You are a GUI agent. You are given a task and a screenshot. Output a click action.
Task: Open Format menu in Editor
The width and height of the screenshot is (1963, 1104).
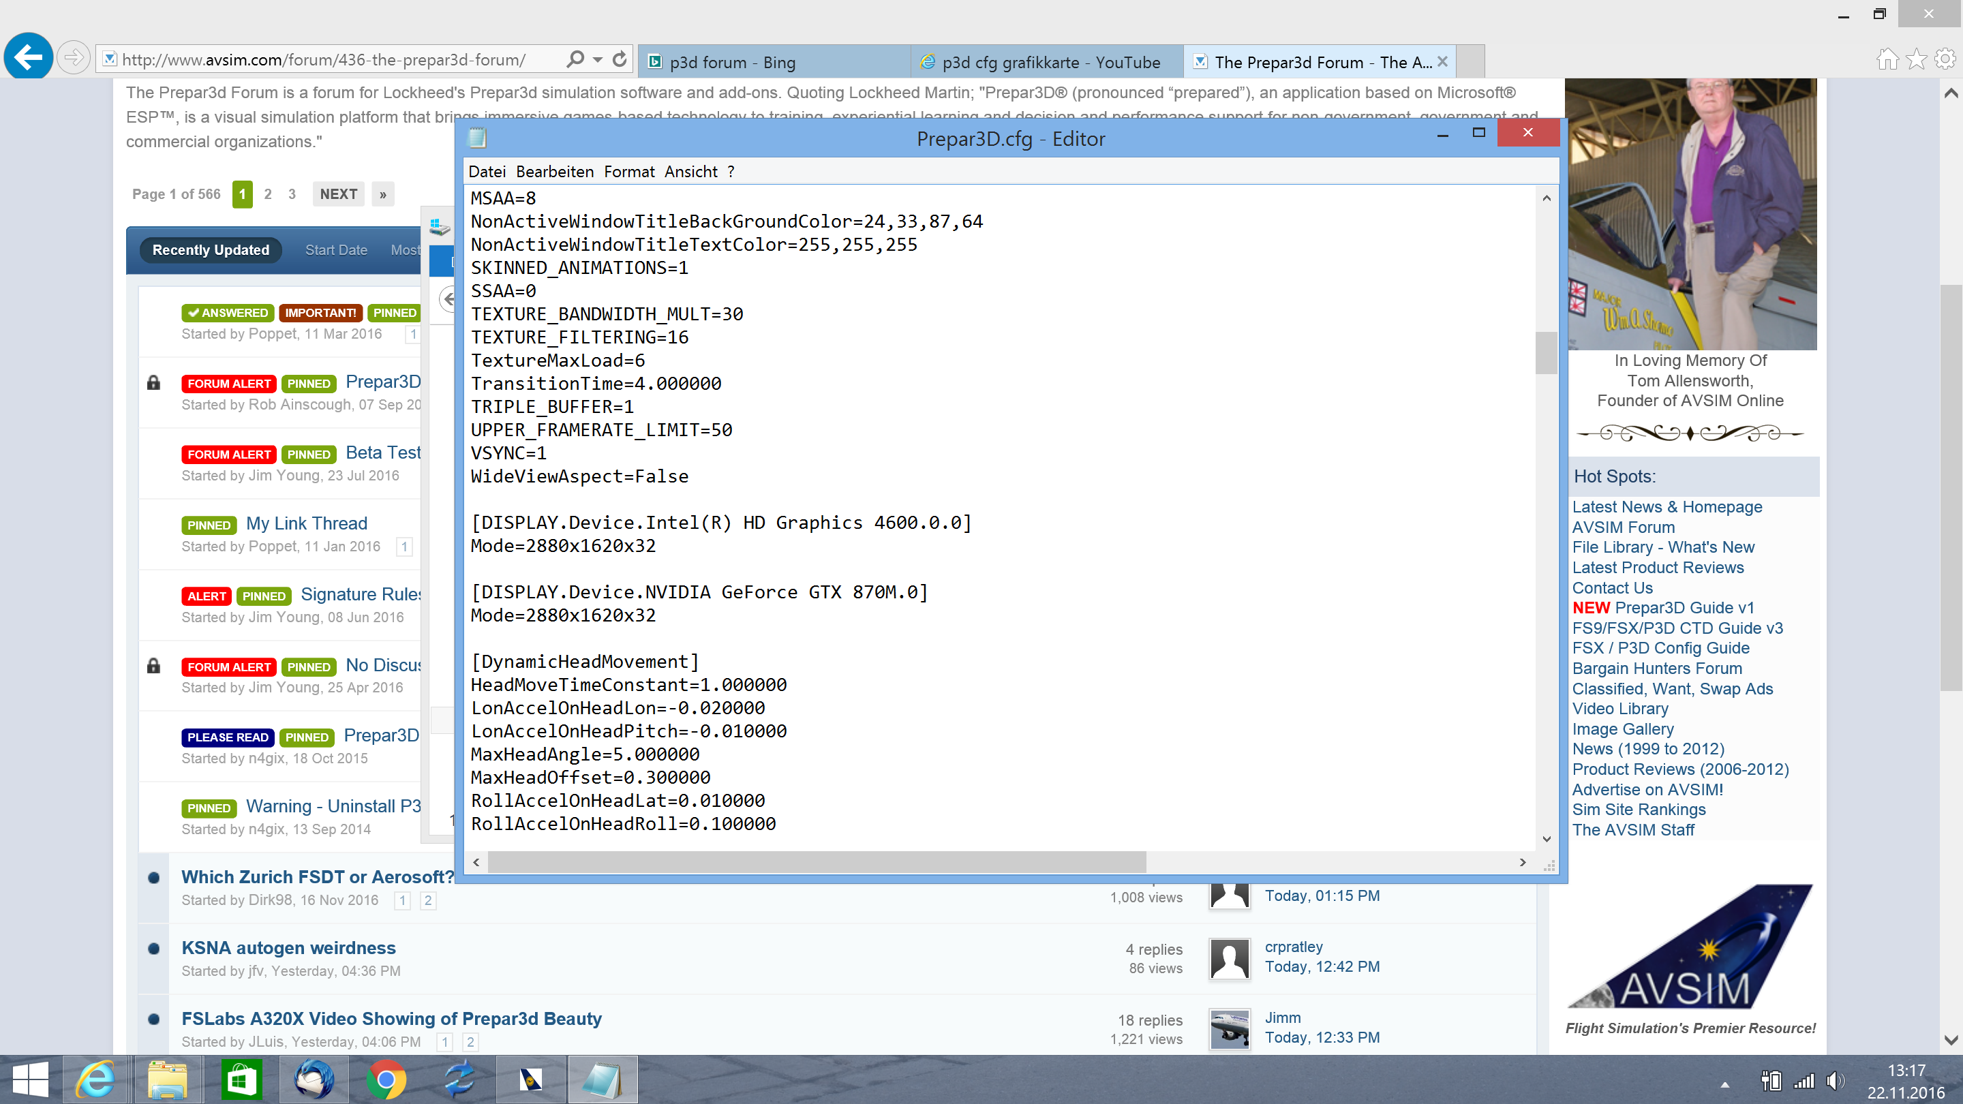pos(628,172)
